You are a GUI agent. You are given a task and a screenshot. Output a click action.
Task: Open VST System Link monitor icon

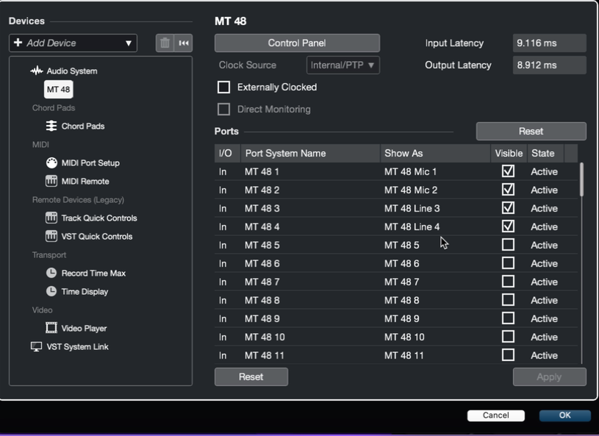pyautogui.click(x=36, y=346)
